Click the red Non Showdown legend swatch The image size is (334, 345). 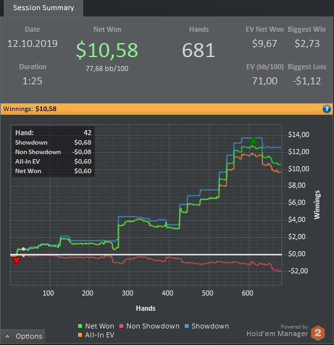(x=121, y=326)
